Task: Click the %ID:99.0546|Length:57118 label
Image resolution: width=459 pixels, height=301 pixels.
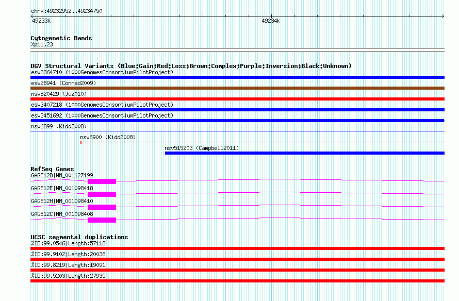Action: pyautogui.click(x=68, y=243)
